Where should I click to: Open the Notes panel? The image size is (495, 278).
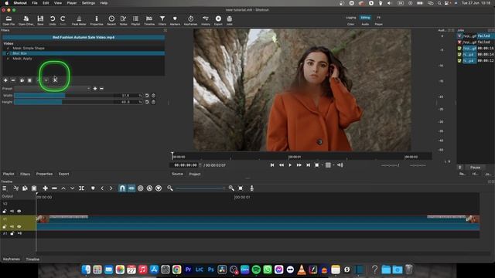click(124, 21)
